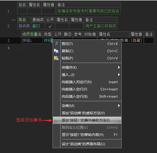Click the empty 属性值 cell for 启动类
157x153 pixels.
click(x=76, y=26)
